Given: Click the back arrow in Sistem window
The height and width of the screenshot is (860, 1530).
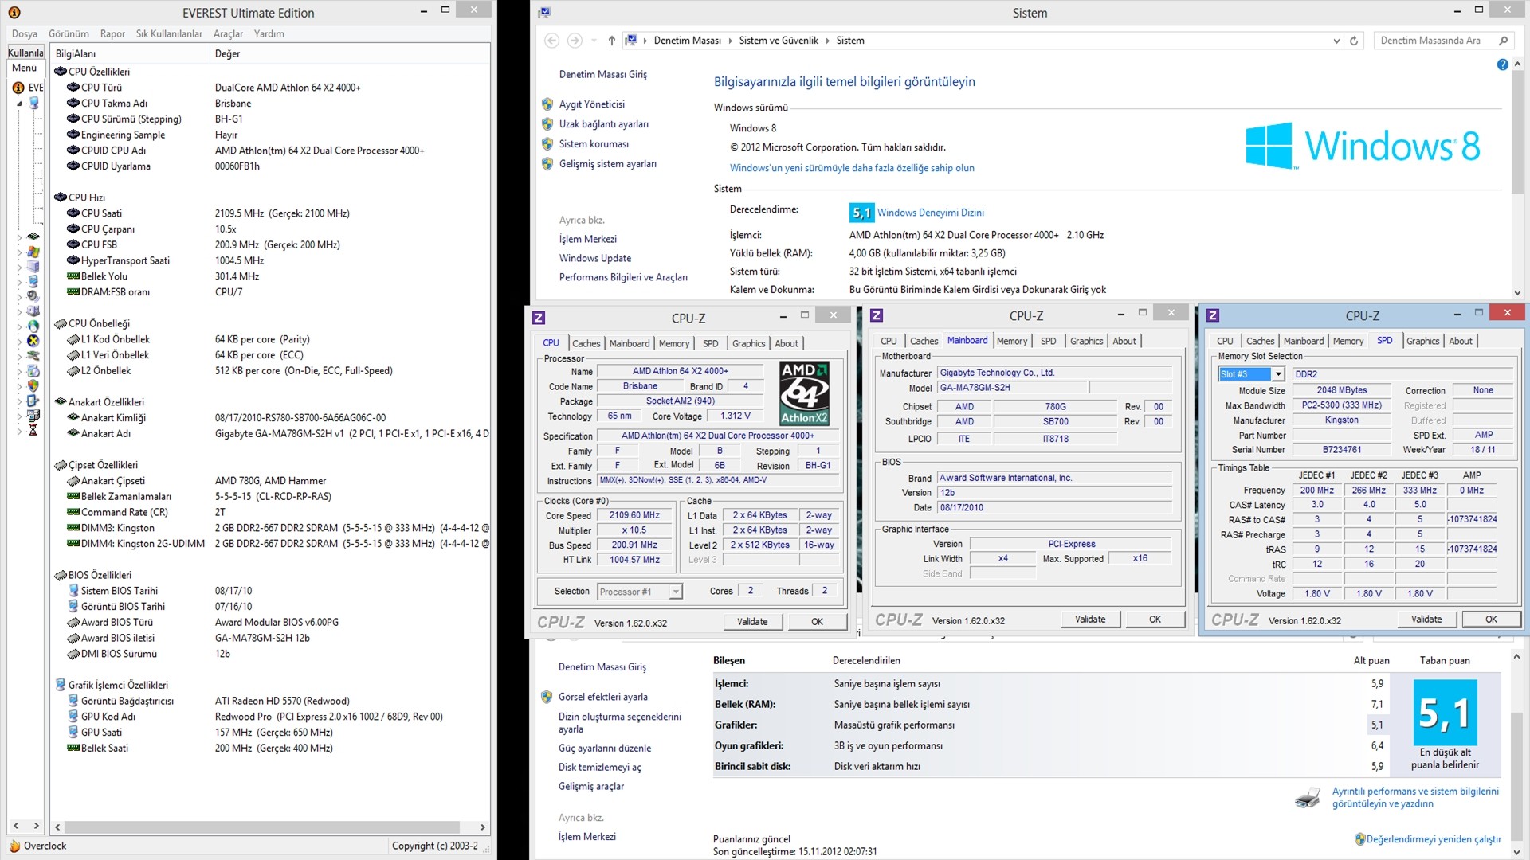Looking at the screenshot, I should pyautogui.click(x=551, y=41).
